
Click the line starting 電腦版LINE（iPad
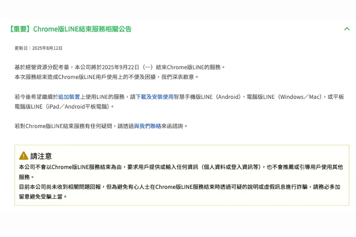(x=64, y=107)
